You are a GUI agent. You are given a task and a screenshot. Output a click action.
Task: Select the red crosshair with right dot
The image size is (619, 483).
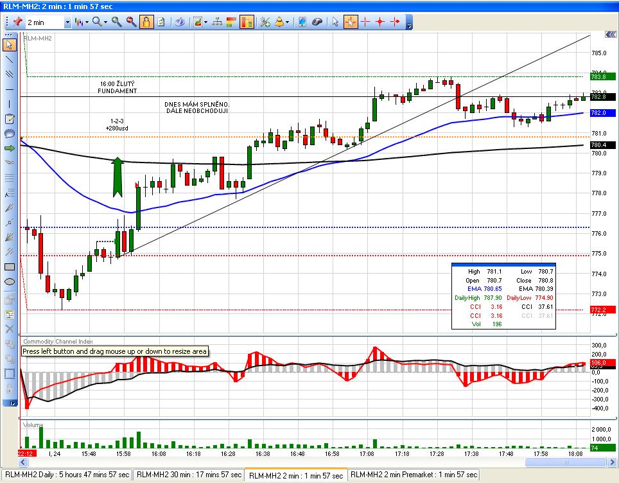coord(394,22)
